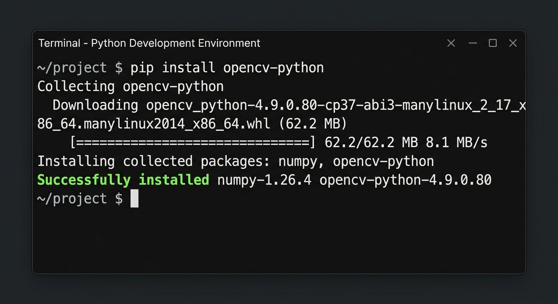Select the ~/project path at the prompt
Image resolution: width=558 pixels, height=304 pixels.
coord(71,198)
